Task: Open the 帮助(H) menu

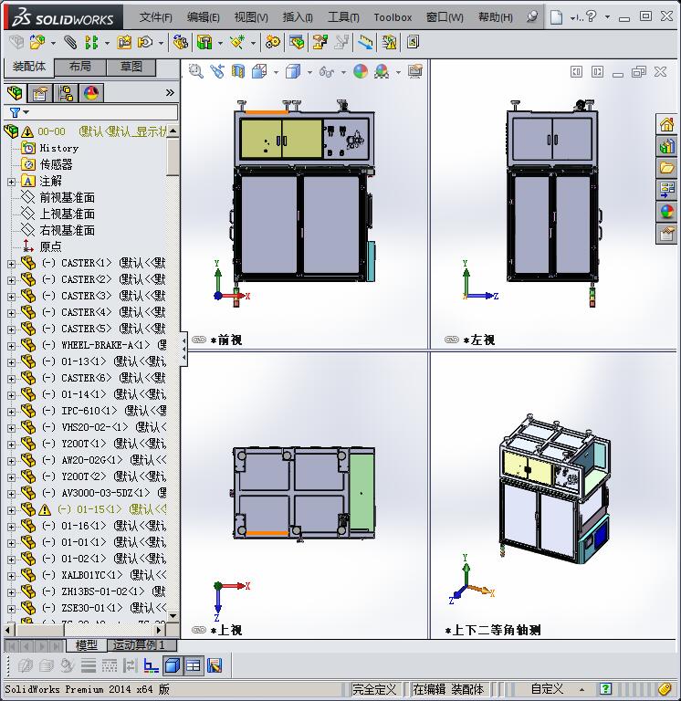Action: tap(496, 17)
